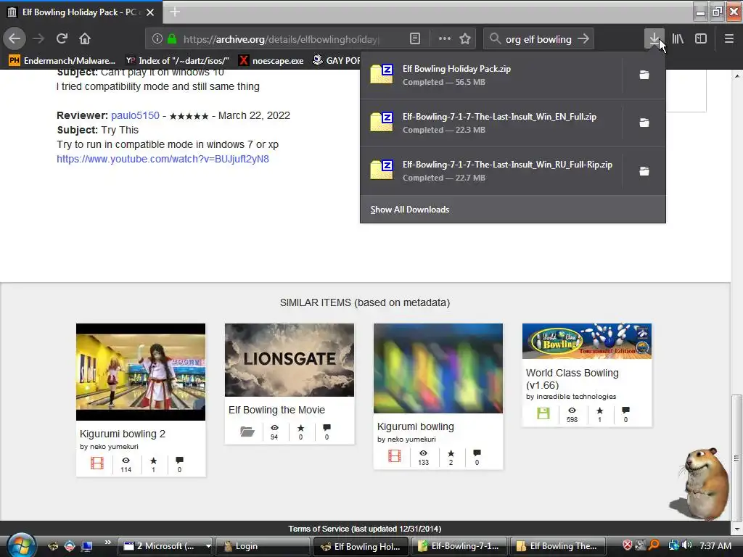The width and height of the screenshot is (743, 557).
Task: Click the volume speaker tray icon
Action: (x=687, y=545)
